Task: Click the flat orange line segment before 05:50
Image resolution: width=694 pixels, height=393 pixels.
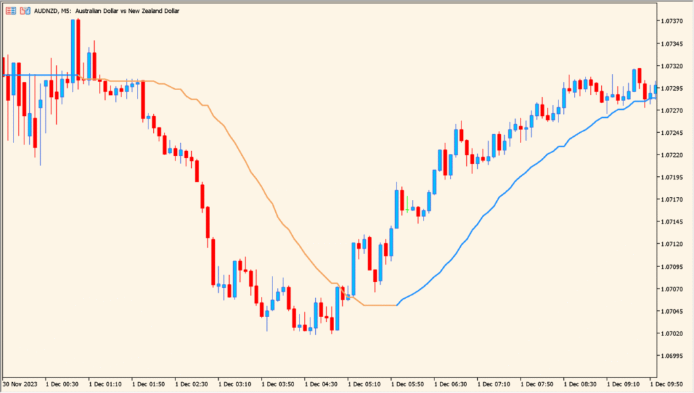Action: point(380,306)
